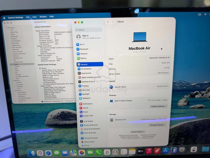The image size is (210, 158).
Task: Open Privacy & Security settings
Action: point(89,125)
